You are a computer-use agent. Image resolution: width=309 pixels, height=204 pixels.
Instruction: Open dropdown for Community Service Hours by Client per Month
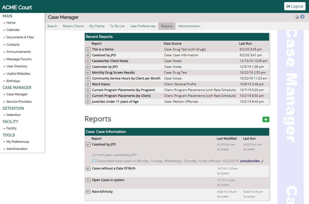[x=88, y=79]
